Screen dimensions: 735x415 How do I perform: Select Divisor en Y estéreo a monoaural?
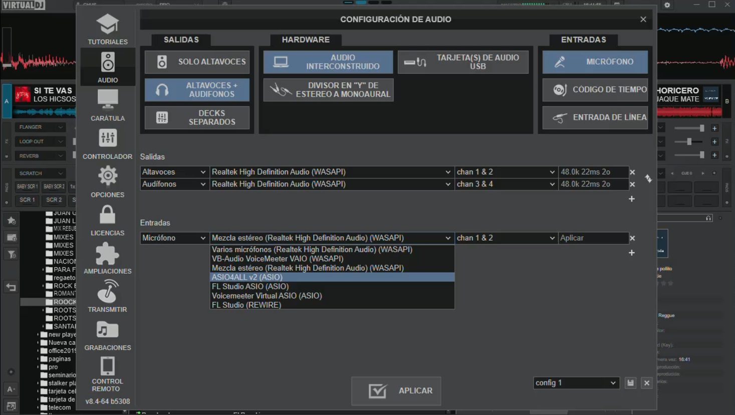click(x=328, y=90)
